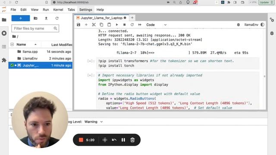
Task: Open browser Update button
Action: (266, 2)
